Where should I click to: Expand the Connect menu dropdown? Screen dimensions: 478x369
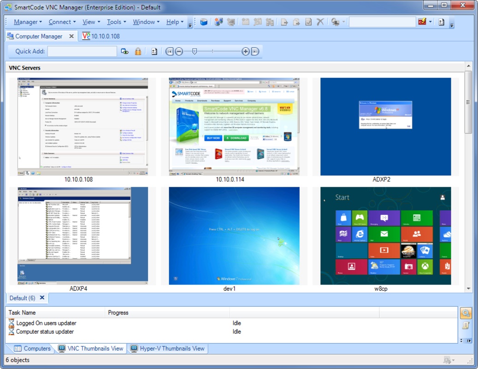coord(62,22)
